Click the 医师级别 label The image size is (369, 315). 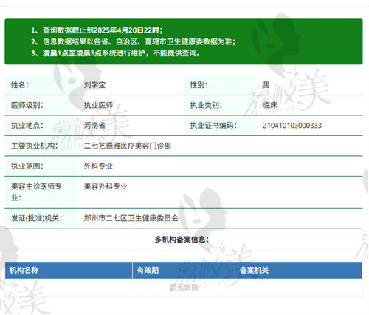tap(27, 105)
